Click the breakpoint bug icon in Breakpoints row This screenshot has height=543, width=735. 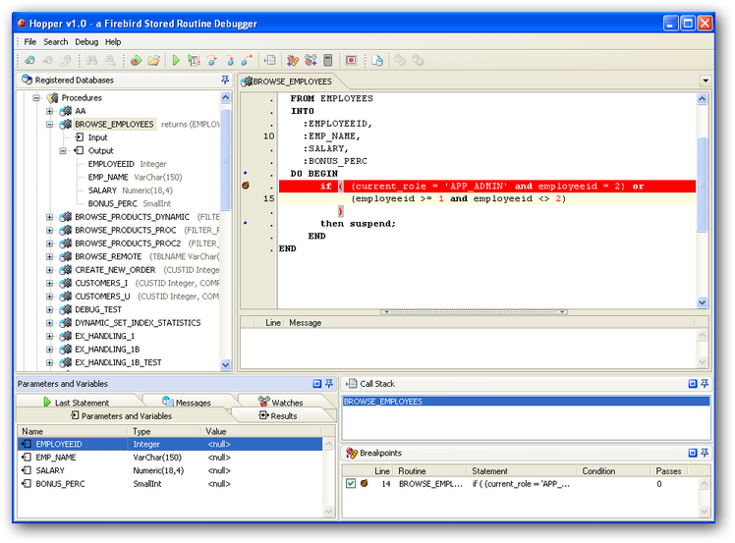point(365,483)
